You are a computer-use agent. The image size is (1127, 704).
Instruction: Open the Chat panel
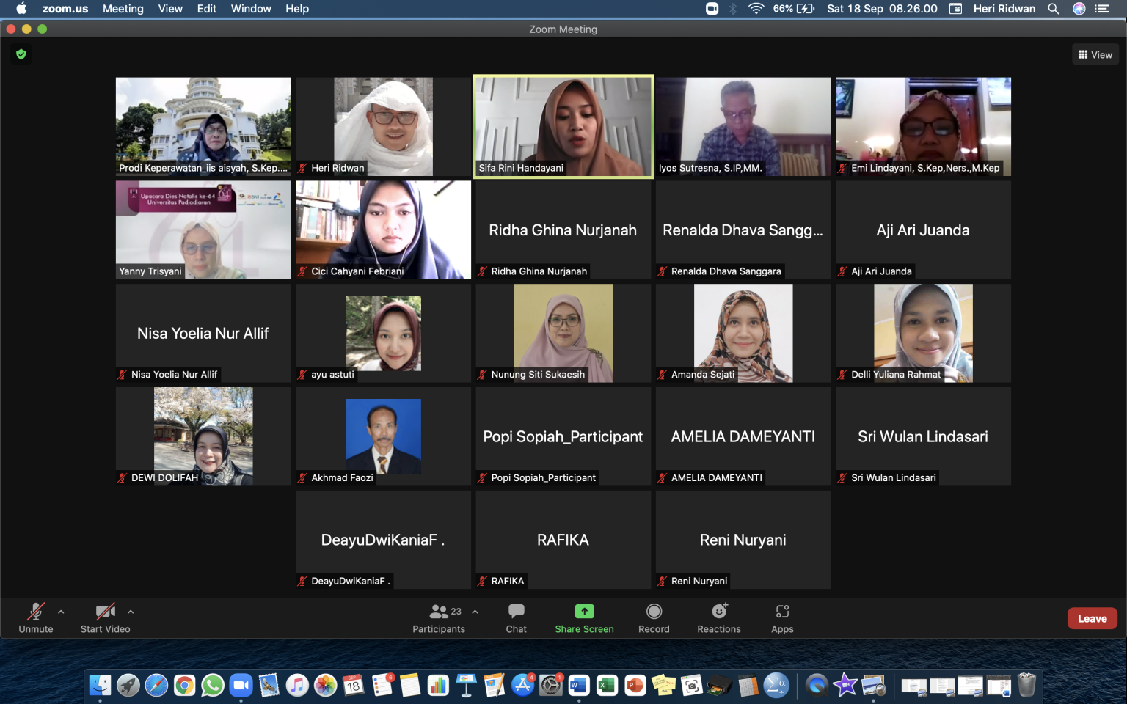516,618
